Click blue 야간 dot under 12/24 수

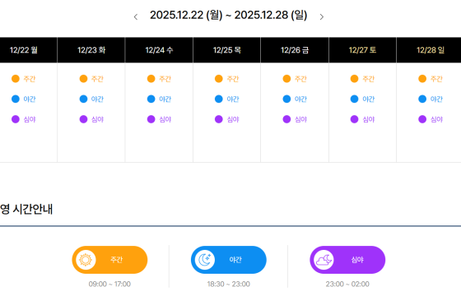pyautogui.click(x=151, y=99)
